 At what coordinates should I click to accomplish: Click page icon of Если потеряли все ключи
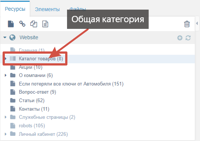pyautogui.click(x=13, y=84)
